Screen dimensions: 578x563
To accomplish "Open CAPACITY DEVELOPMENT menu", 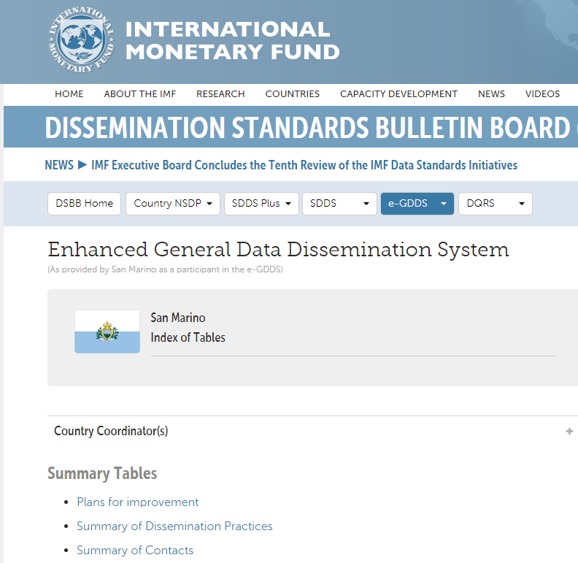I will (x=398, y=94).
